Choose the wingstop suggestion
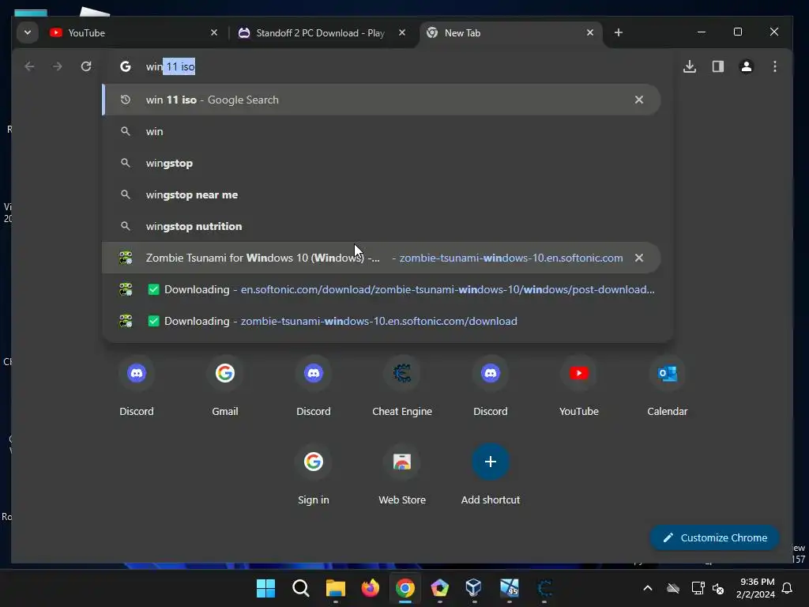The width and height of the screenshot is (809, 607). click(382, 163)
